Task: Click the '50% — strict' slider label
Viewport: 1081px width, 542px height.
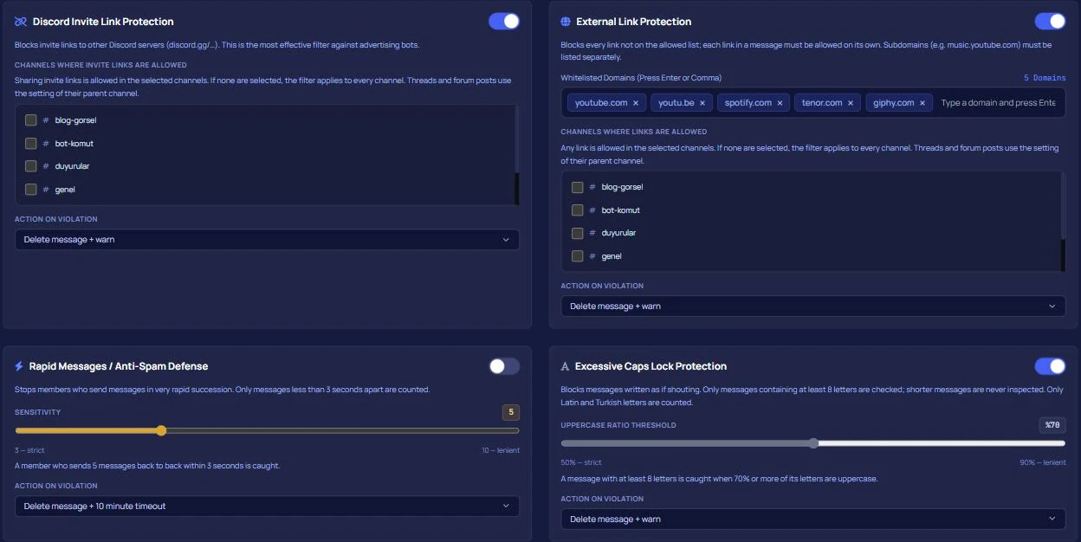Action: click(581, 463)
